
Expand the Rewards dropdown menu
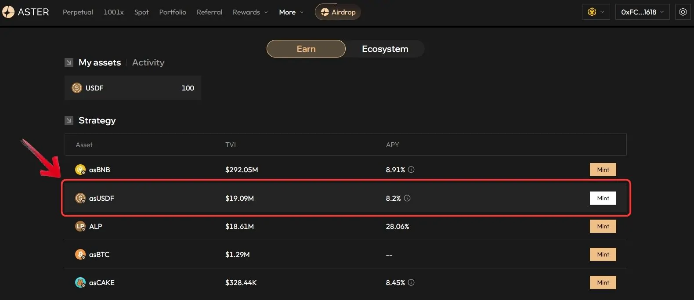pos(250,12)
